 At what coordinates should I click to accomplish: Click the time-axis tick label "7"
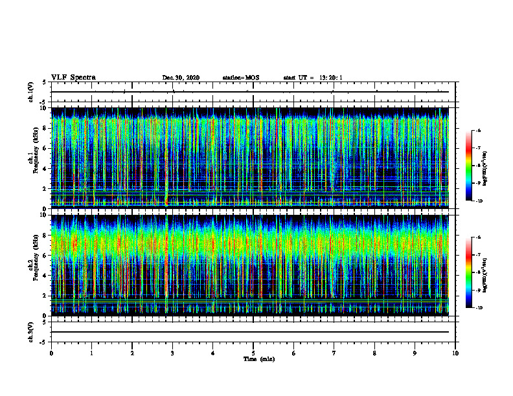pyautogui.click(x=334, y=353)
